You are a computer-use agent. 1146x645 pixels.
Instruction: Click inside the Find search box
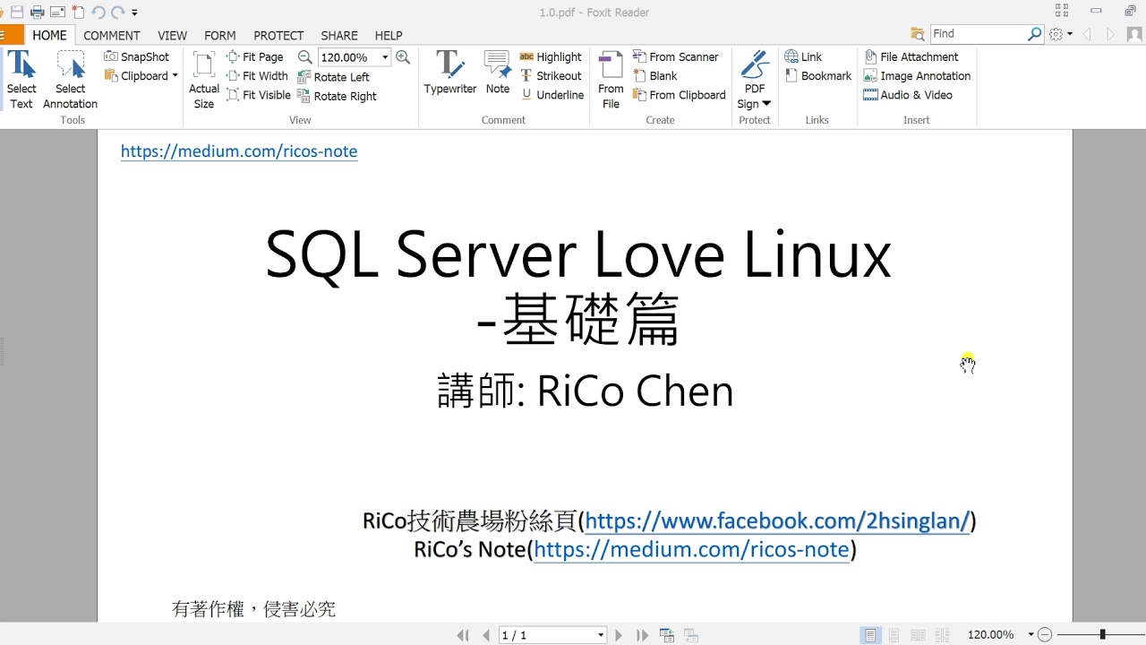click(978, 34)
